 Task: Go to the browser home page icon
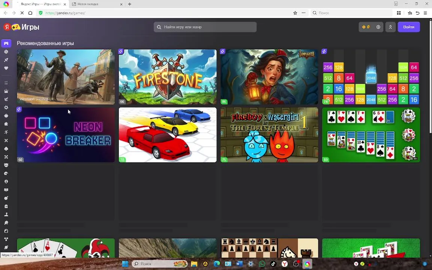pyautogui.click(x=30, y=13)
